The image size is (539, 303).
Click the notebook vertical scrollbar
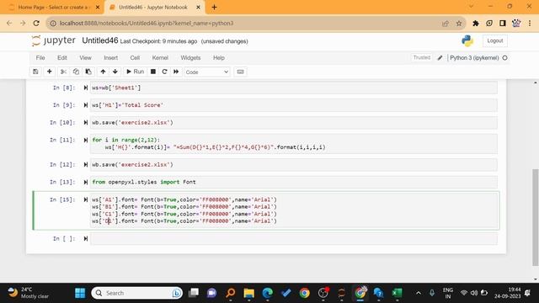536,217
